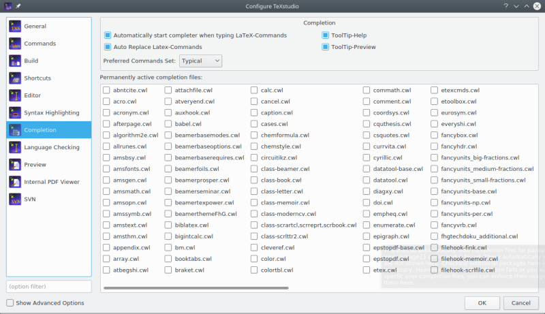Open Preferred Commands Set dropdown

(200, 61)
